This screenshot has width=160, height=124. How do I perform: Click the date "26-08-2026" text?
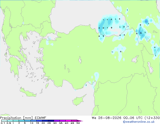(110, 118)
